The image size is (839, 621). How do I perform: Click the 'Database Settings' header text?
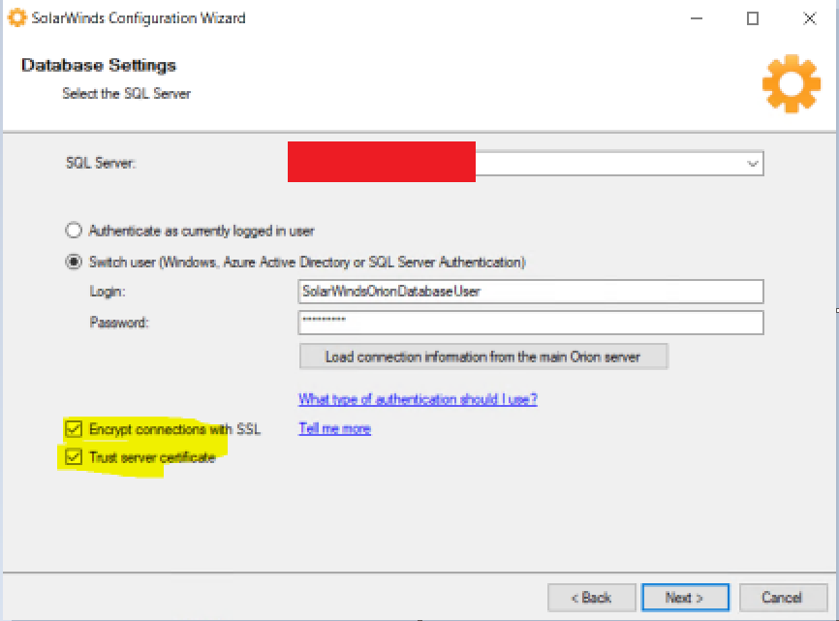(x=98, y=65)
